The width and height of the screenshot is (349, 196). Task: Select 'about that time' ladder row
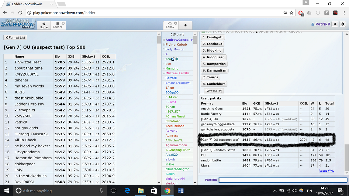click(x=60, y=68)
